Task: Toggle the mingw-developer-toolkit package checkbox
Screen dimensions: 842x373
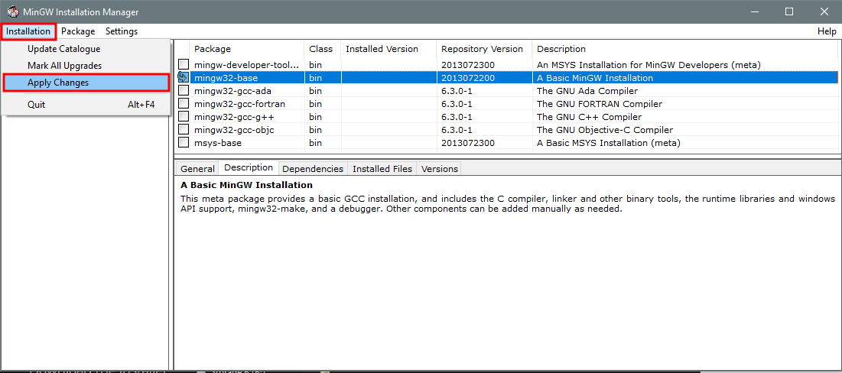Action: pos(184,64)
